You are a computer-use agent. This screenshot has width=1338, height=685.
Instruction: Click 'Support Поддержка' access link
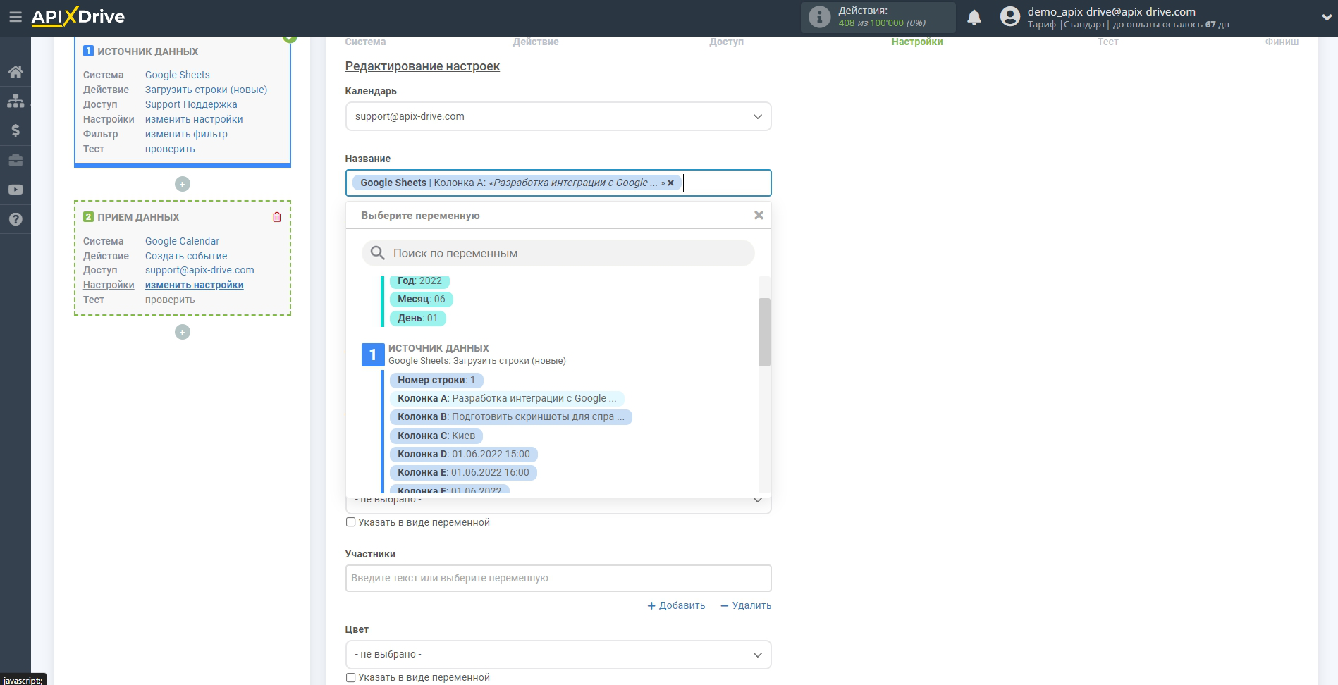click(191, 104)
